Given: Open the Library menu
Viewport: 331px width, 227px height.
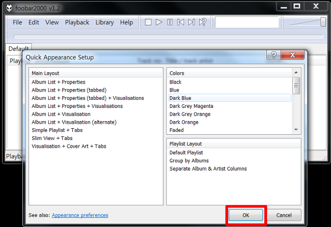Looking at the screenshot, I should pyautogui.click(x=104, y=22).
